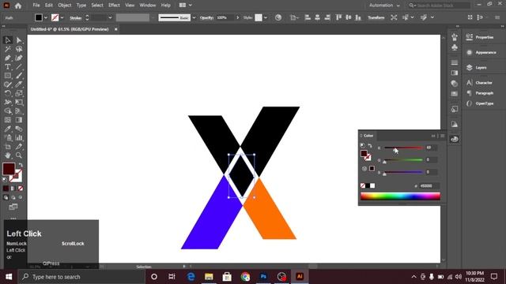This screenshot has height=284, width=506.
Task: Toggle Draw Normal mode
Action: point(6,197)
